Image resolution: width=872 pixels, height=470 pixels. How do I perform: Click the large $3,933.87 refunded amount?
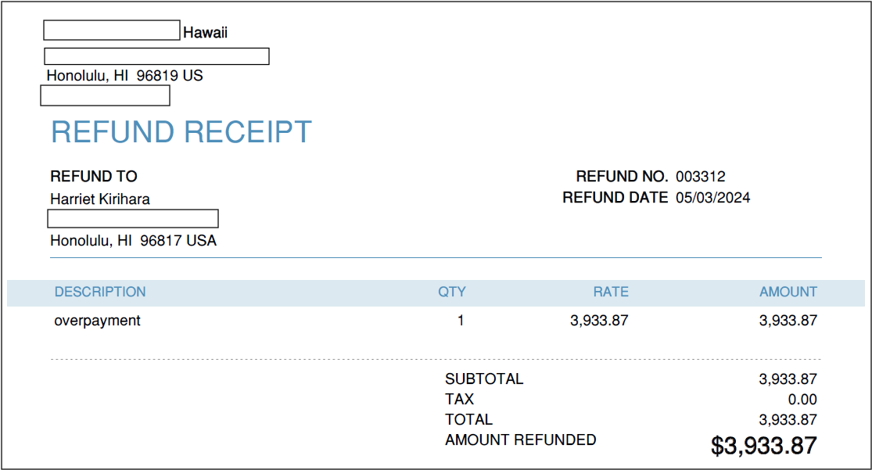coord(763,446)
